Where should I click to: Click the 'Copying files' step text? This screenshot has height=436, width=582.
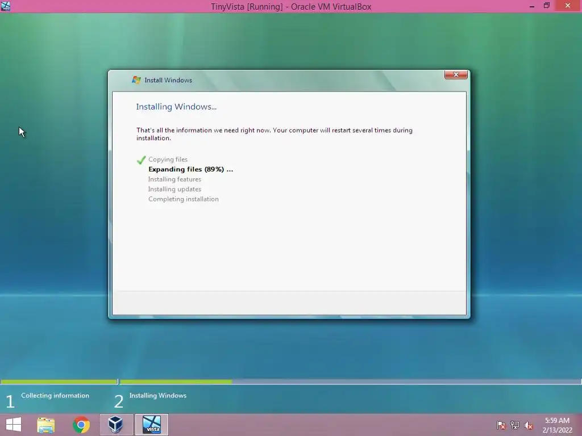click(168, 160)
